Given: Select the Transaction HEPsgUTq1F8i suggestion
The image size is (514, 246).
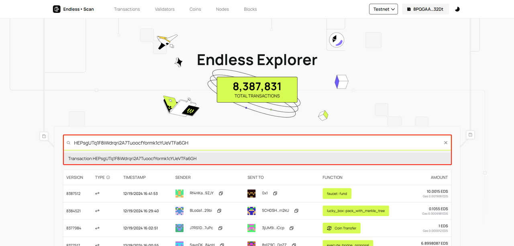Looking at the screenshot, I should 133,159.
